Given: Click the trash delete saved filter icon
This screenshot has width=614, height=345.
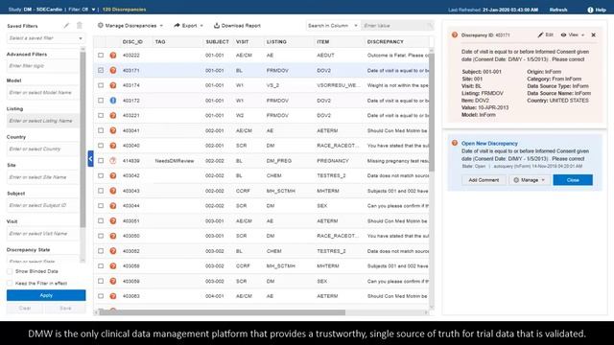Looking at the screenshot, I should [x=79, y=26].
